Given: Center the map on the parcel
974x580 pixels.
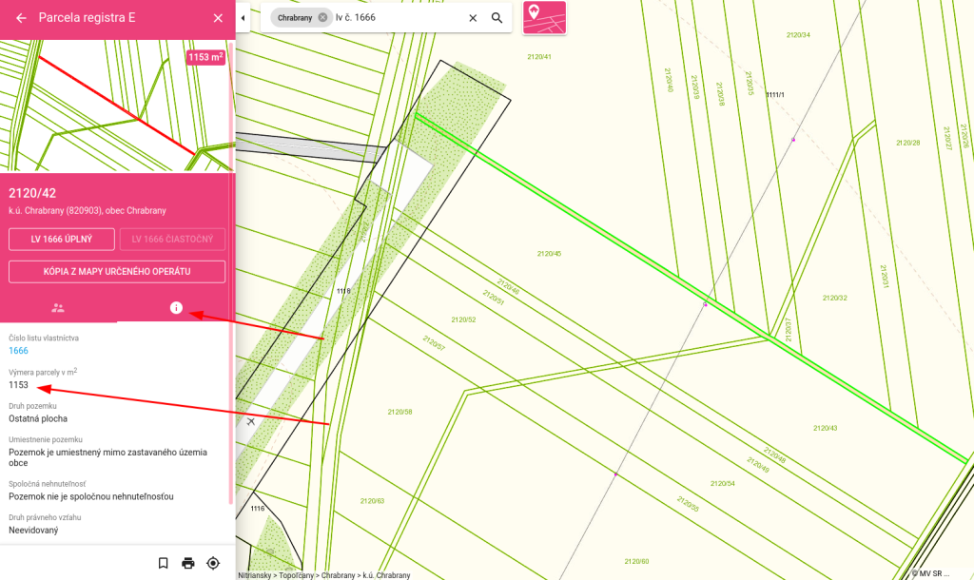Looking at the screenshot, I should [213, 563].
